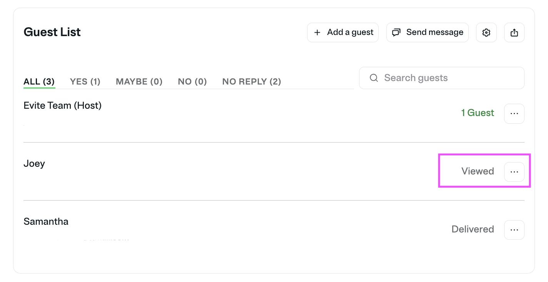548x282 pixels.
Task: Select the guest named Joey
Action: [34, 163]
